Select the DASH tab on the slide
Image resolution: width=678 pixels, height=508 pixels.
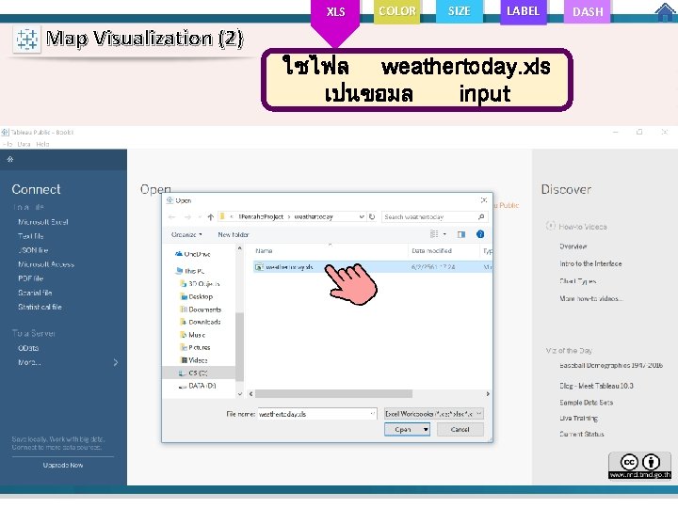pyautogui.click(x=588, y=11)
